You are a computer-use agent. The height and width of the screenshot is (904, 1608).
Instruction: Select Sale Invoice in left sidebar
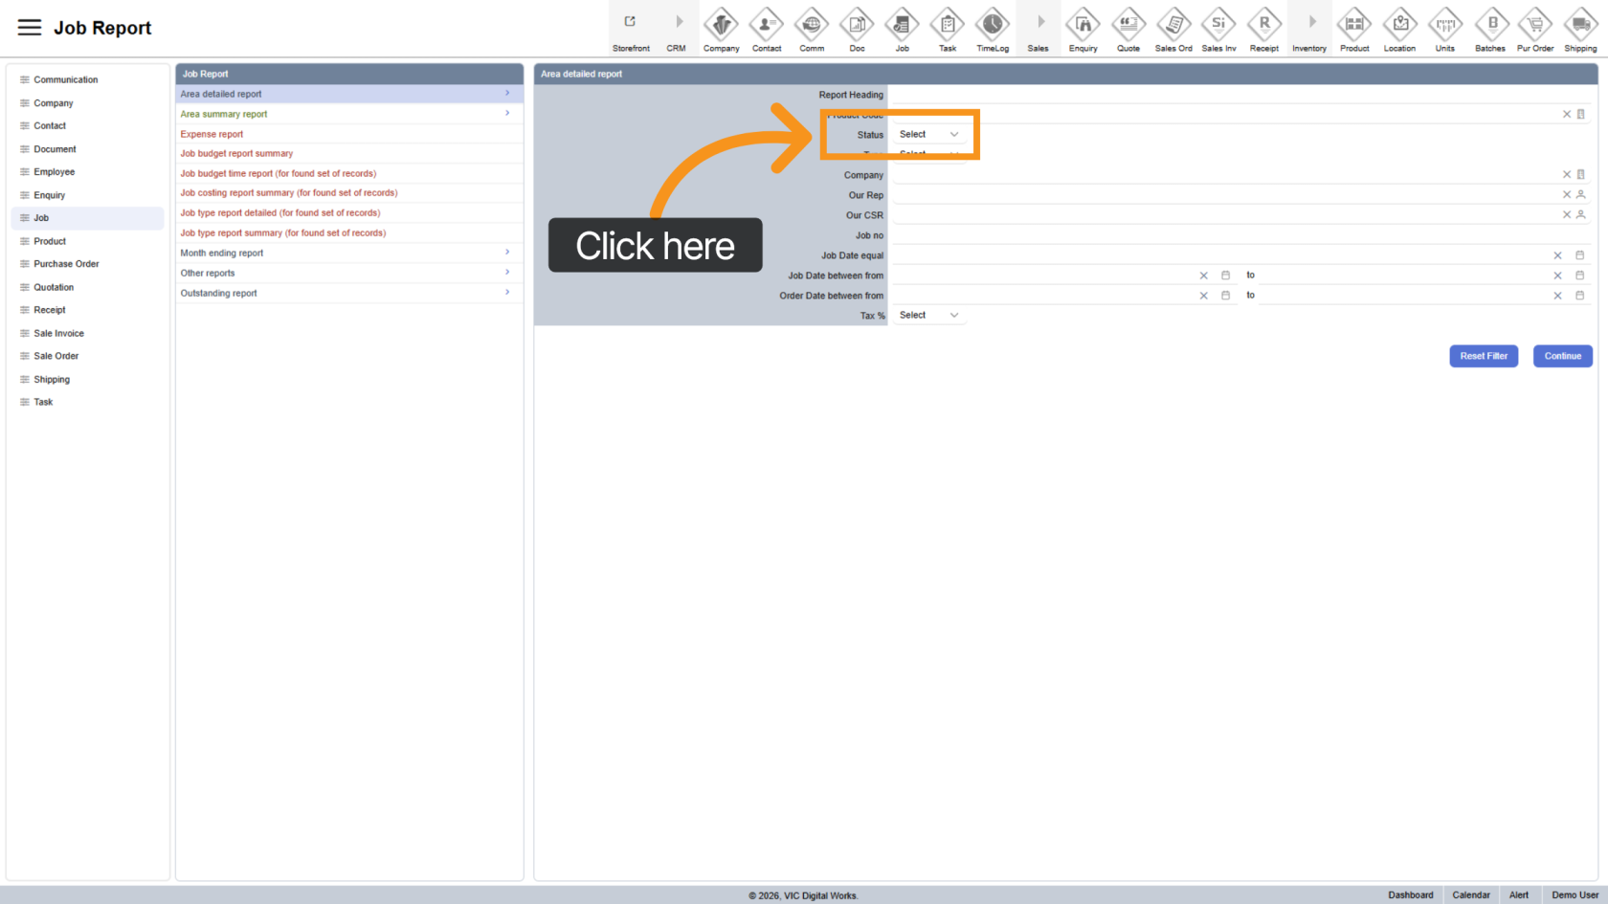[x=58, y=333]
